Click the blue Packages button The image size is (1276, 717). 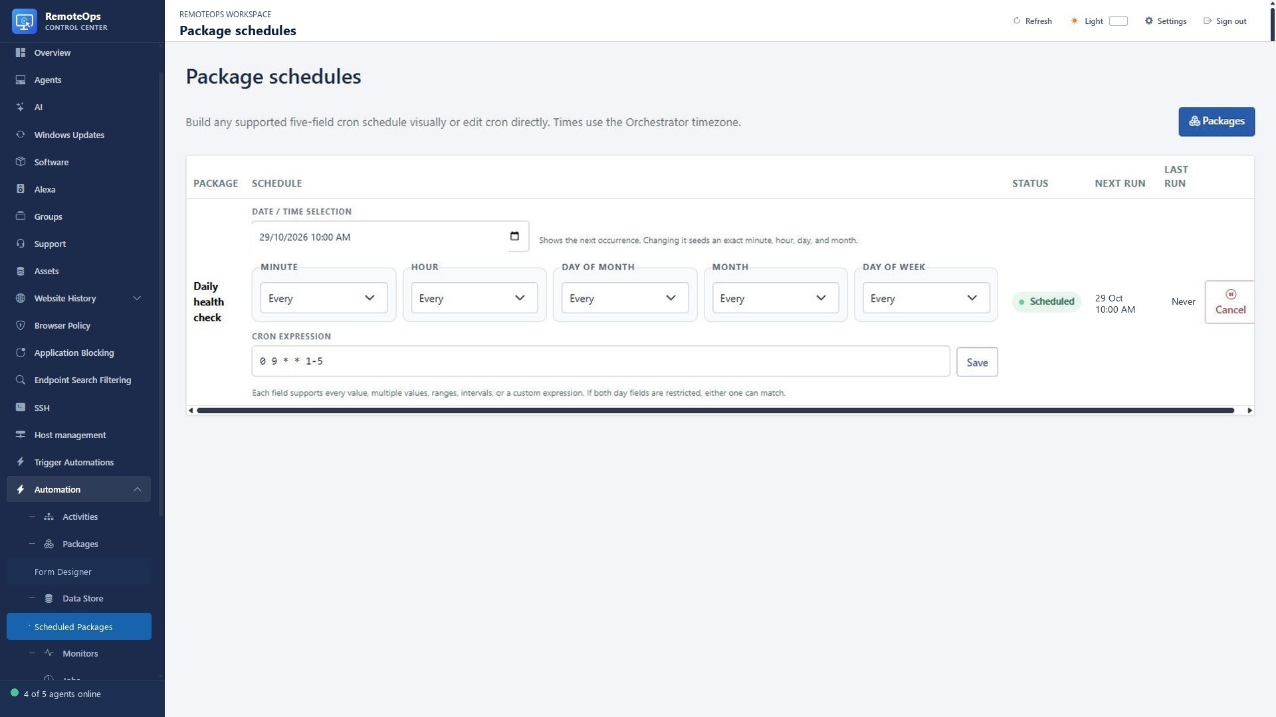[1216, 121]
